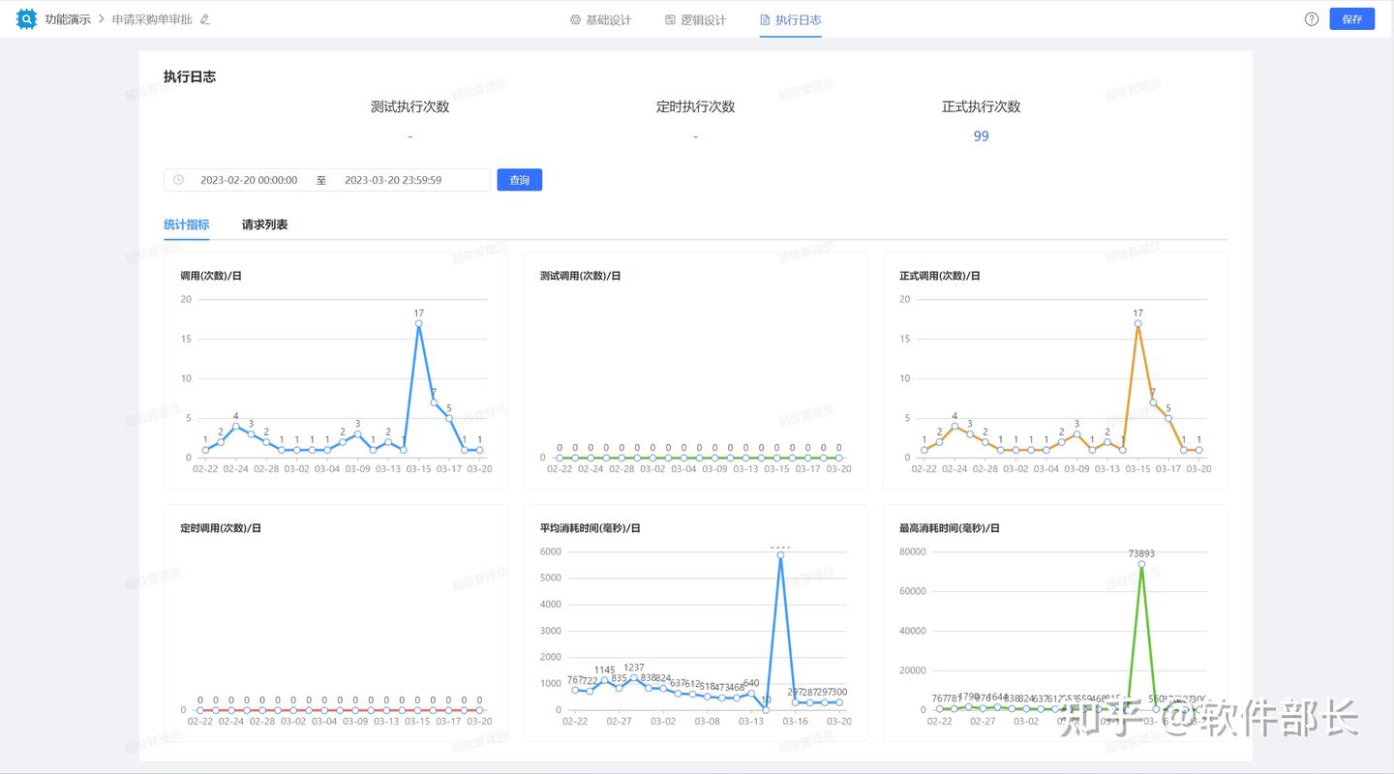This screenshot has height=774, width=1394.
Task: Select the 统计指标 tab
Action: [186, 224]
